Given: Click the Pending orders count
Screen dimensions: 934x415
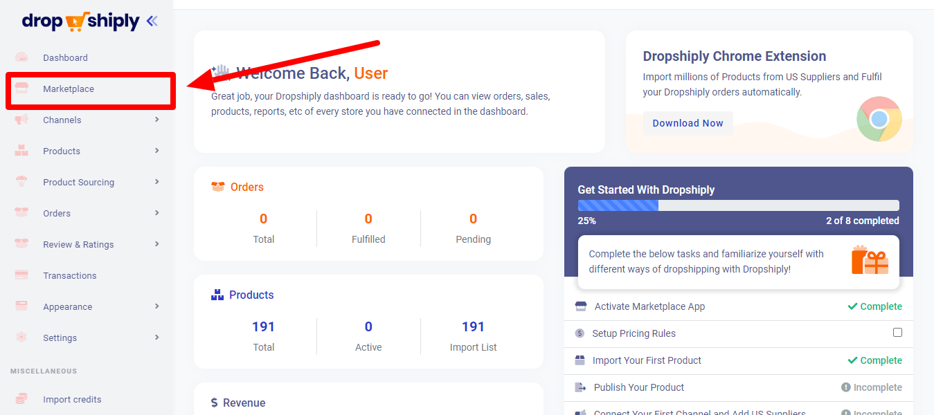Looking at the screenshot, I should tap(474, 219).
